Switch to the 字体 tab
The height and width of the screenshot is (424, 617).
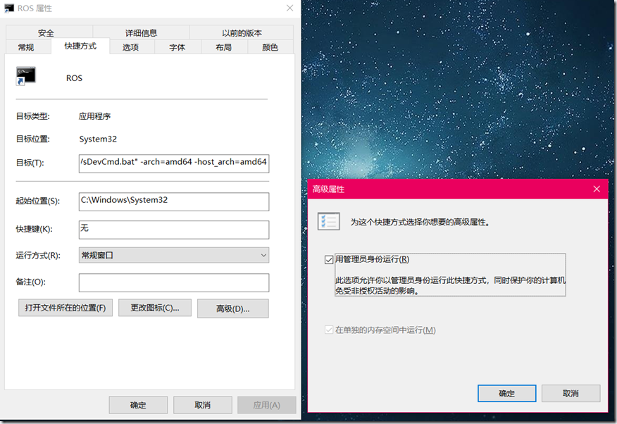coord(177,47)
